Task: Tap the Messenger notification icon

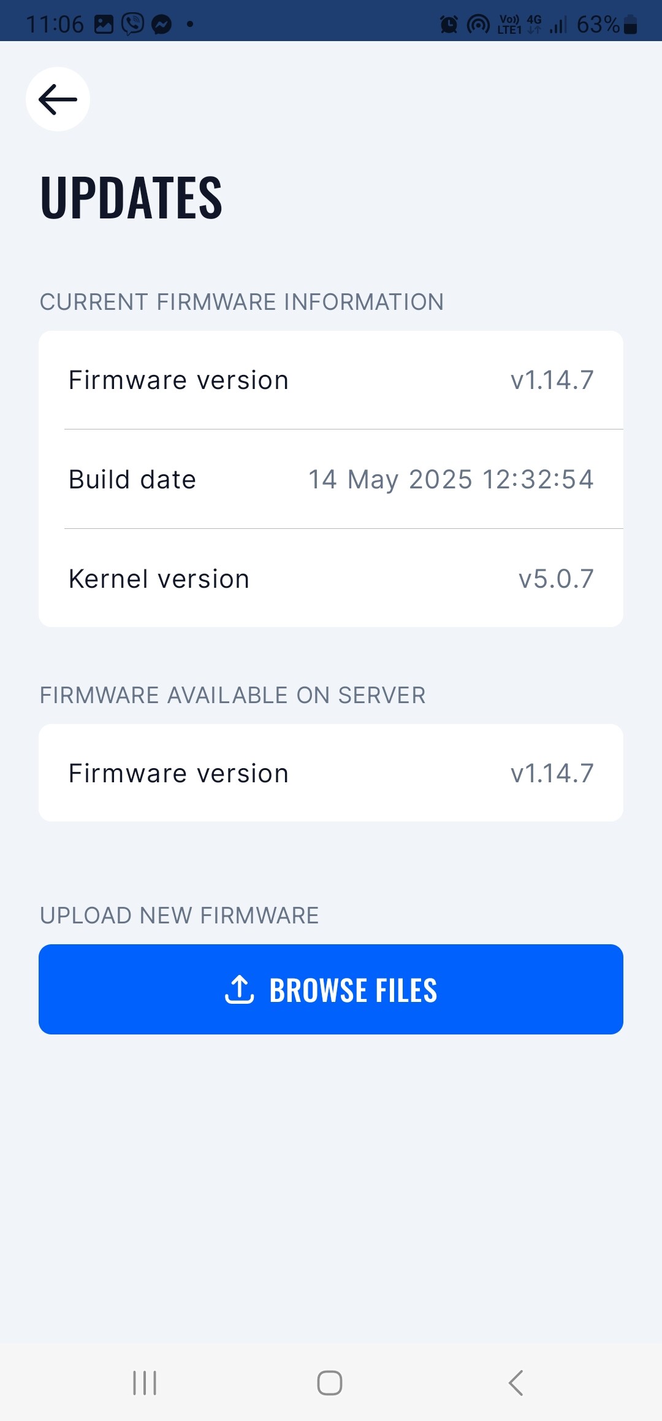Action: [161, 25]
